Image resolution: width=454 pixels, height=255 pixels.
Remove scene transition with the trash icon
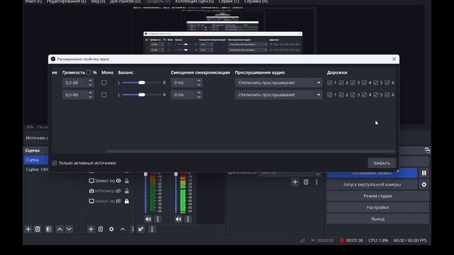coord(306,182)
